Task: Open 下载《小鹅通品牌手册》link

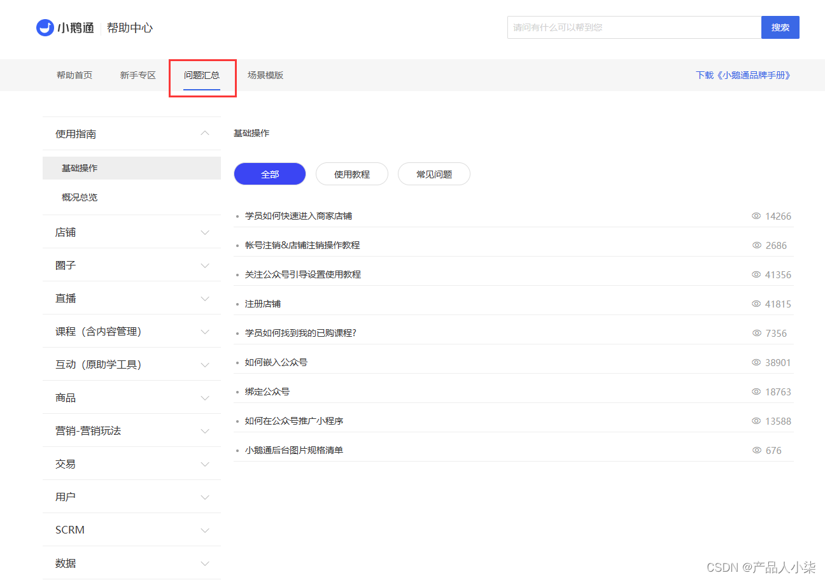Action: [744, 75]
